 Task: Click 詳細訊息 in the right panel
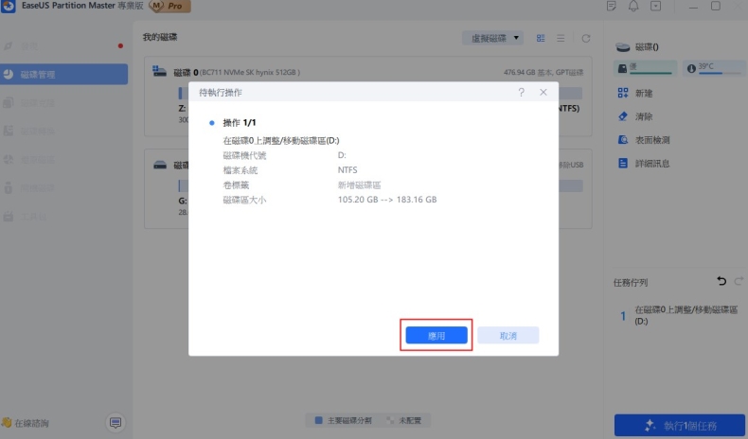[644, 163]
